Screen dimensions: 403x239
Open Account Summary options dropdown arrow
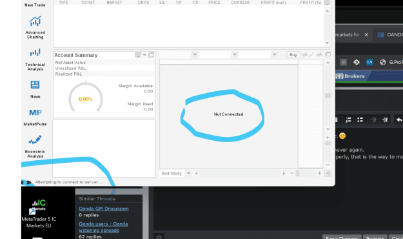144,55
